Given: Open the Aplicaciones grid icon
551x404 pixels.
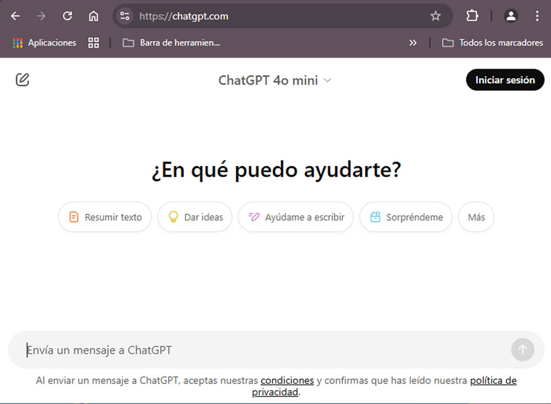Looking at the screenshot, I should point(18,43).
